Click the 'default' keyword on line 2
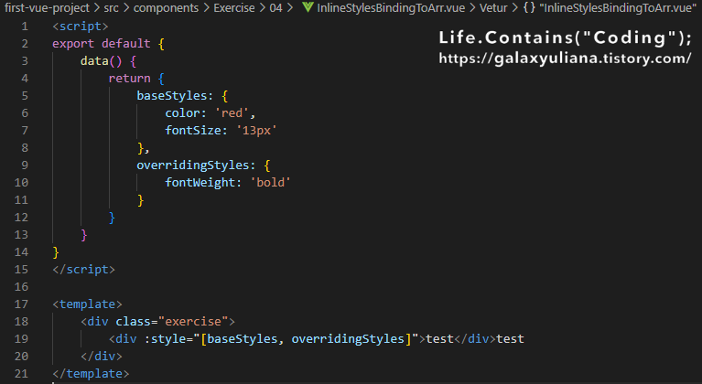 tap(125, 44)
